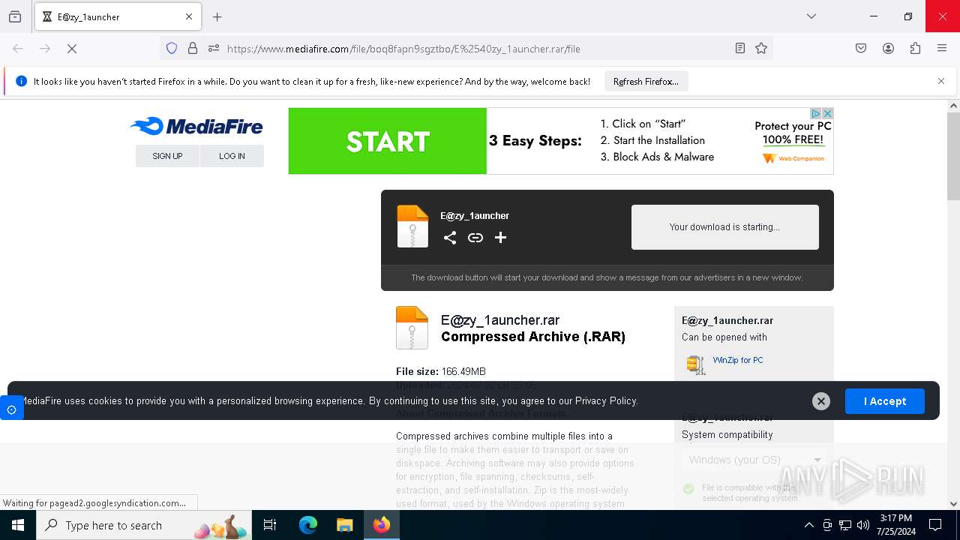
Task: Go back to previous page
Action: pos(18,49)
